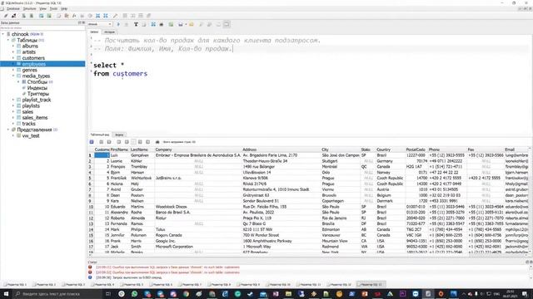Collapse the chinook database node
The height and width of the screenshot is (299, 533).
tap(3, 34)
